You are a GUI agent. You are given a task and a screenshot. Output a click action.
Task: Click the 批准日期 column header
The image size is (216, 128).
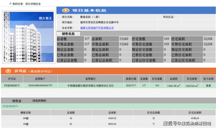131,79
